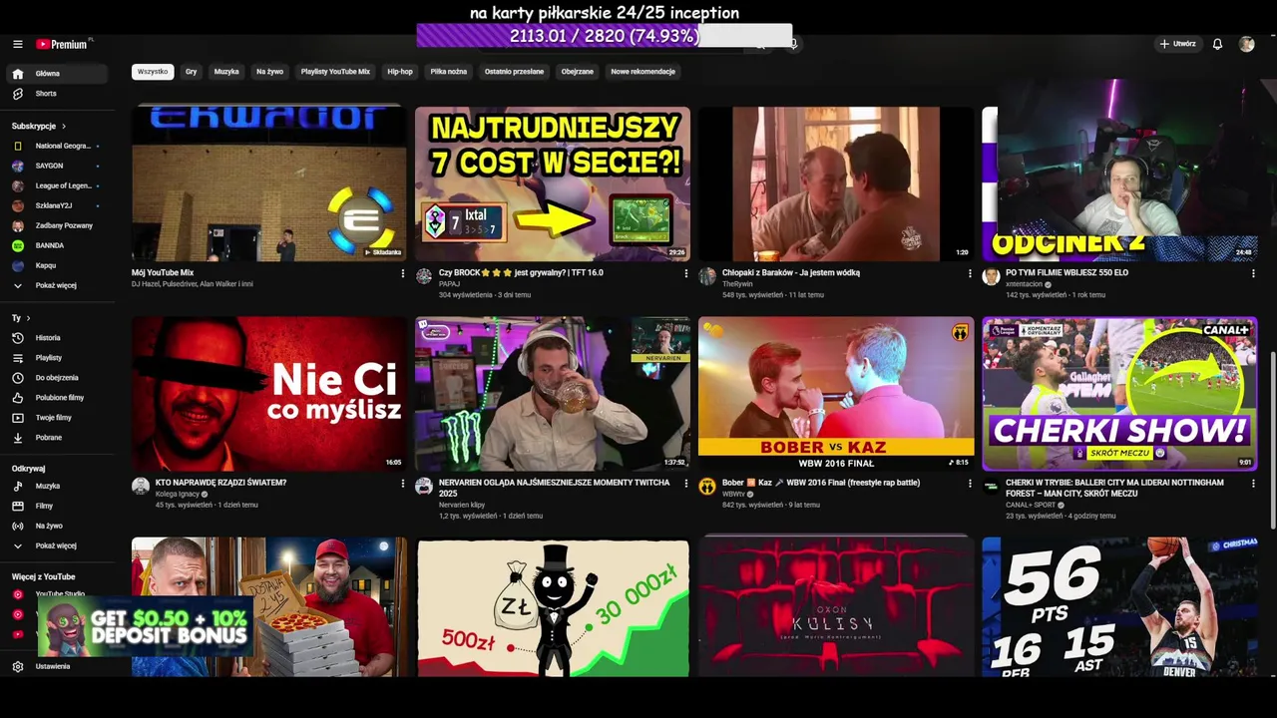Click the donation goal progress bar
This screenshot has width=1277, height=718.
pos(605,36)
